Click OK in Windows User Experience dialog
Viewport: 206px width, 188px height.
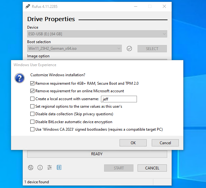click(133, 143)
